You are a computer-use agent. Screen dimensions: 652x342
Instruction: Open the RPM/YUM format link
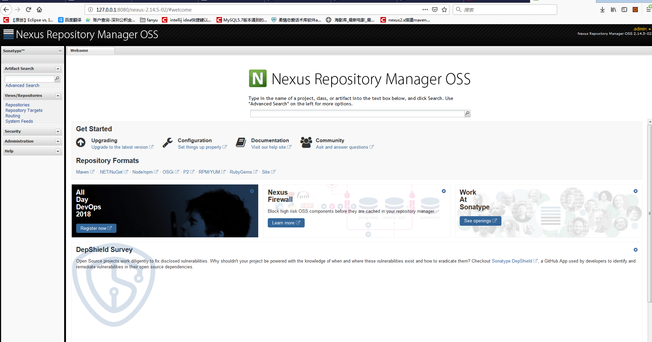click(212, 172)
